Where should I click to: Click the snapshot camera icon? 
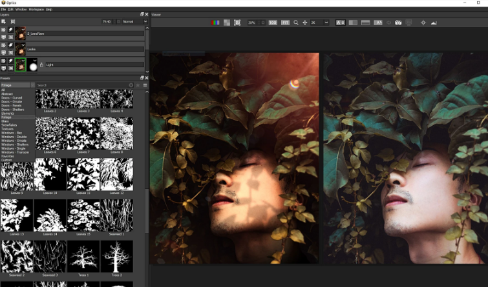click(x=398, y=23)
